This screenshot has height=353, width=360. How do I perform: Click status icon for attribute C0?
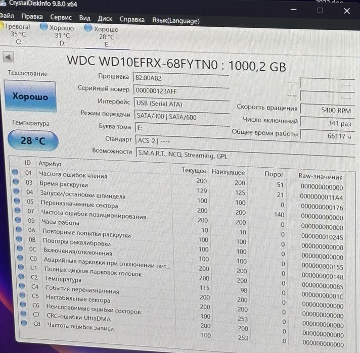pos(20,258)
